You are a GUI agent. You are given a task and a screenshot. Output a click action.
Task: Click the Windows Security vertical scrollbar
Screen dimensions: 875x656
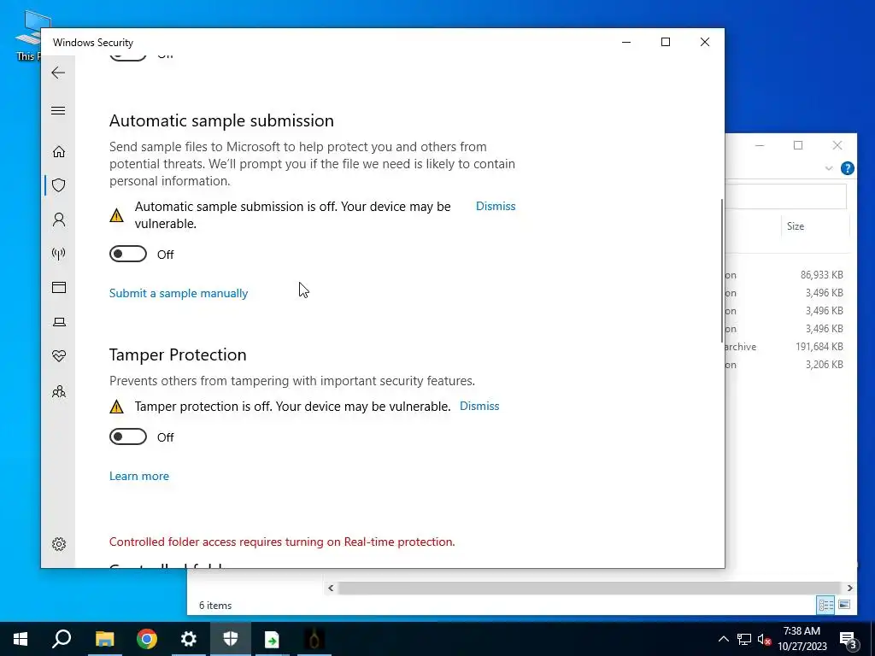[722, 271]
